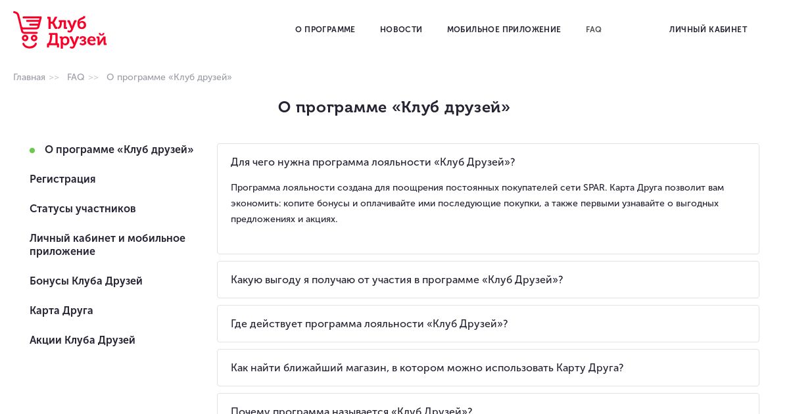Follow the Главная breadcrumb link
Image resolution: width=789 pixels, height=414 pixels.
tap(29, 77)
